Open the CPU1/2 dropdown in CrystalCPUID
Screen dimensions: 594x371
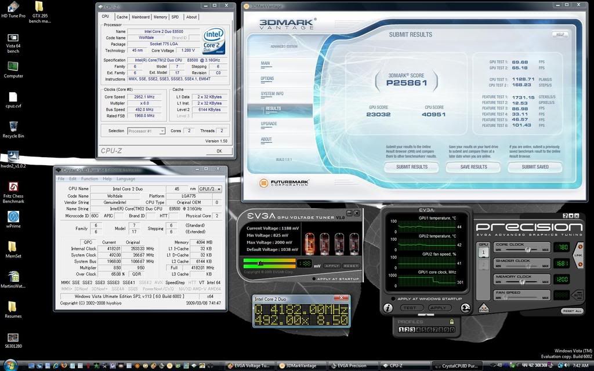pos(210,189)
